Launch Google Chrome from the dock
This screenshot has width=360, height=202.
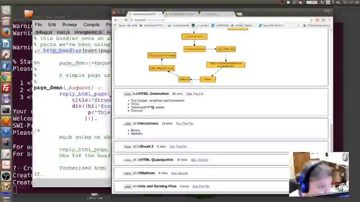click(x=6, y=77)
